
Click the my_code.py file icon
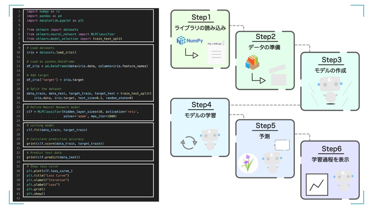(216, 53)
